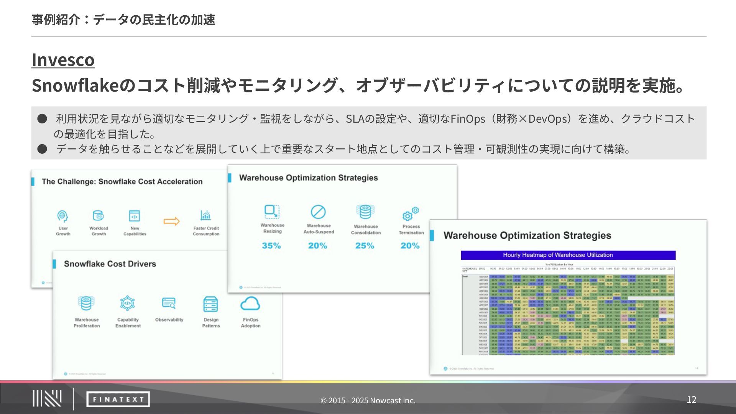This screenshot has width=736, height=414.
Task: Click the 25% value under Warehouse Consolidation
Action: 365,246
